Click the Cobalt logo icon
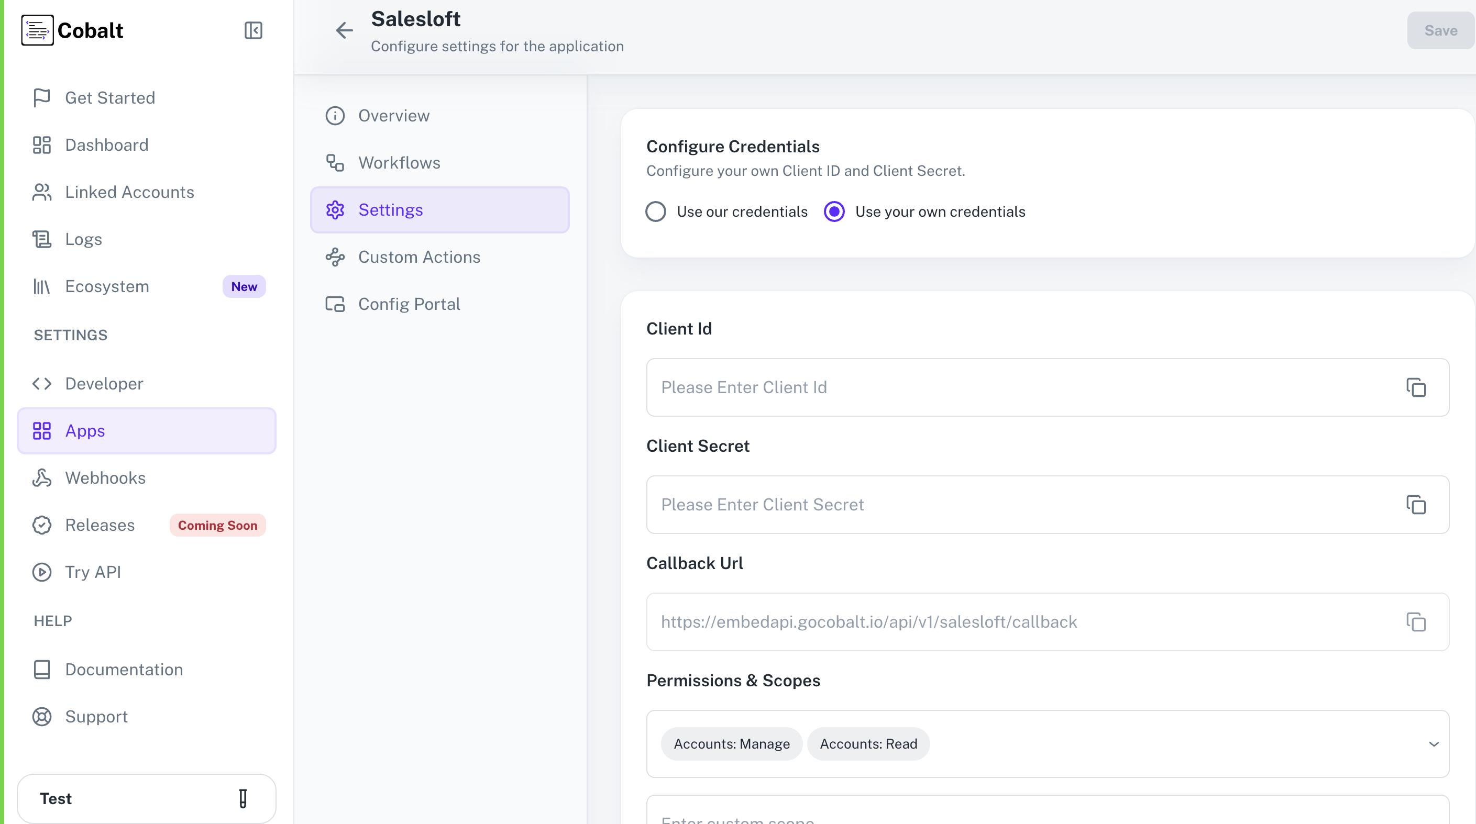This screenshot has width=1476, height=824. (x=37, y=30)
